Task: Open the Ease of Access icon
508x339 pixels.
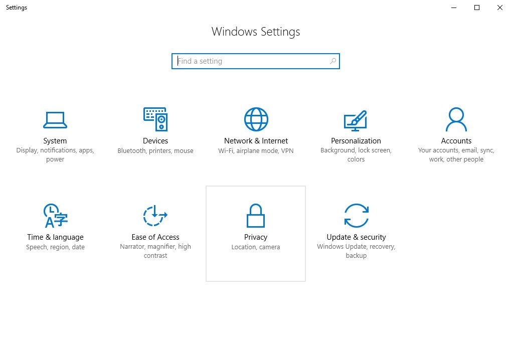Action: click(155, 216)
